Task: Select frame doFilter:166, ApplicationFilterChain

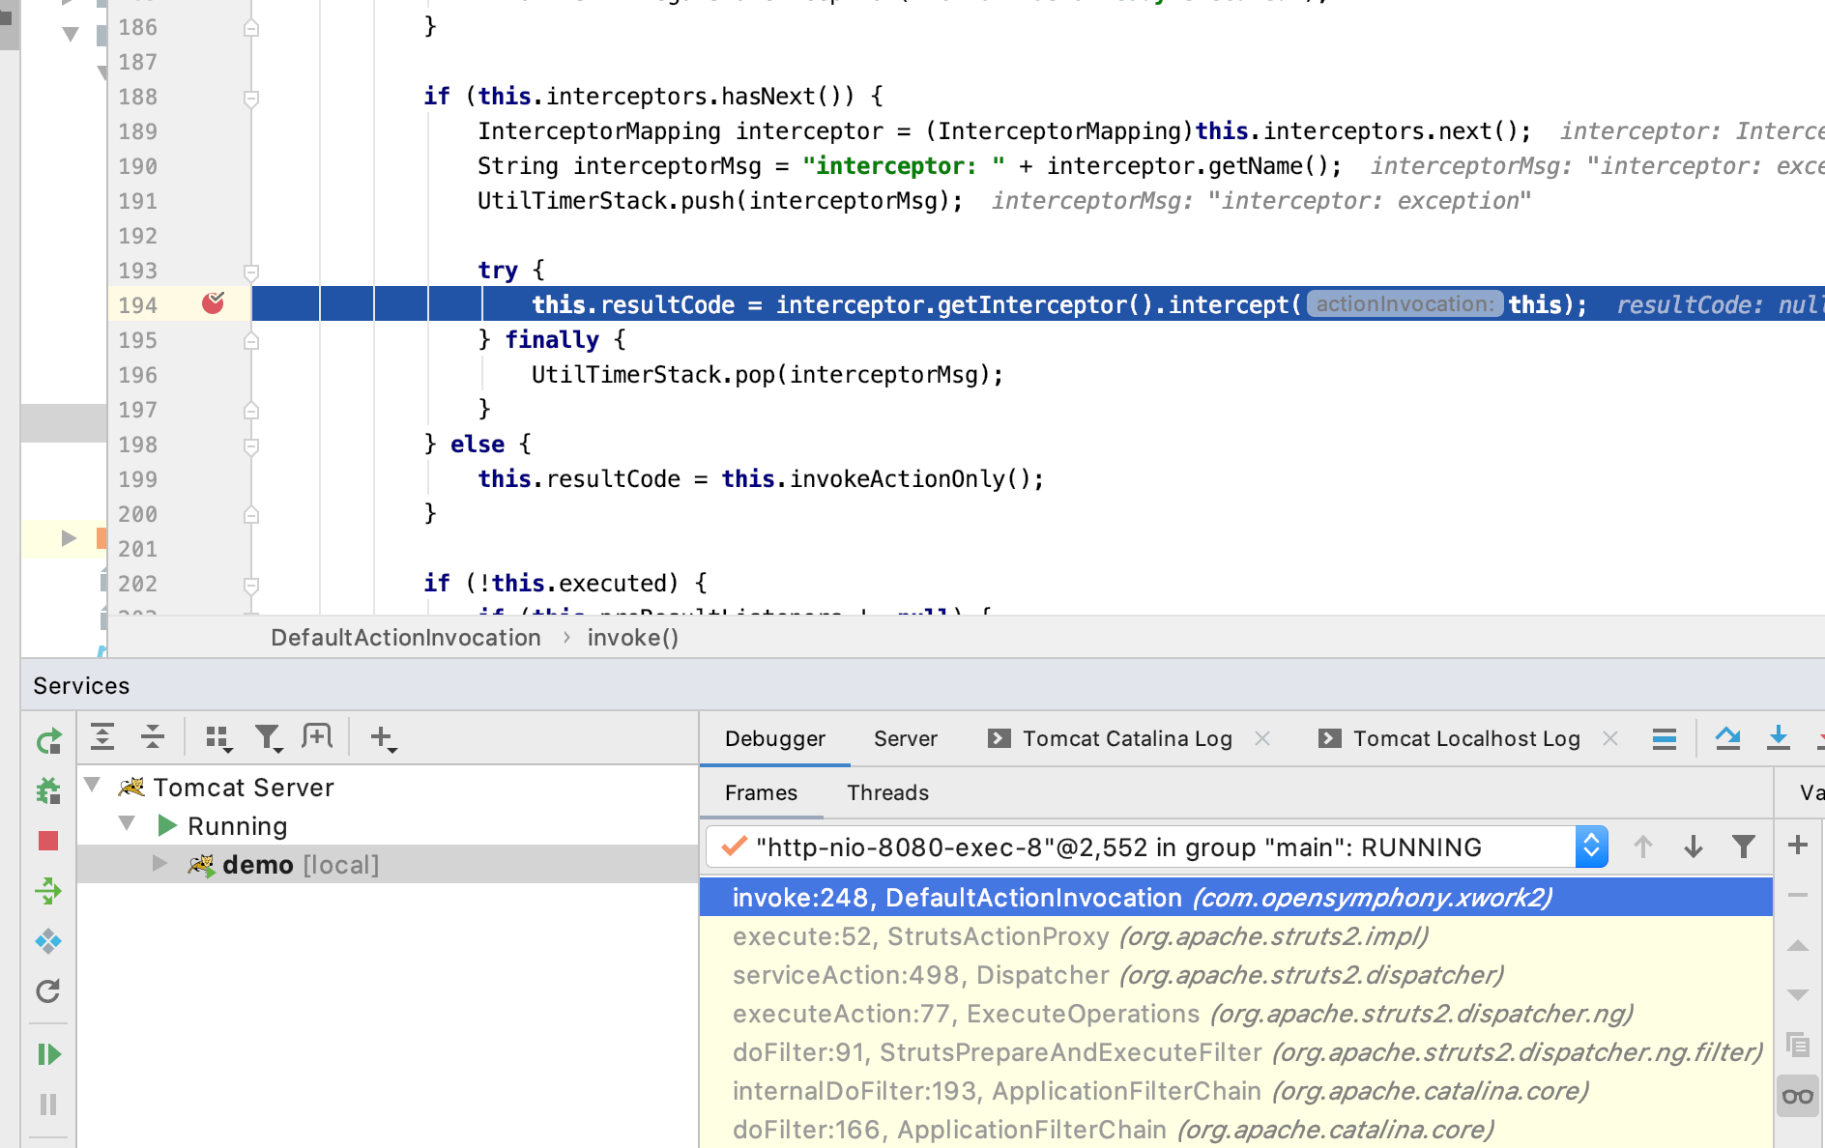Action: pyautogui.click(x=1236, y=1130)
